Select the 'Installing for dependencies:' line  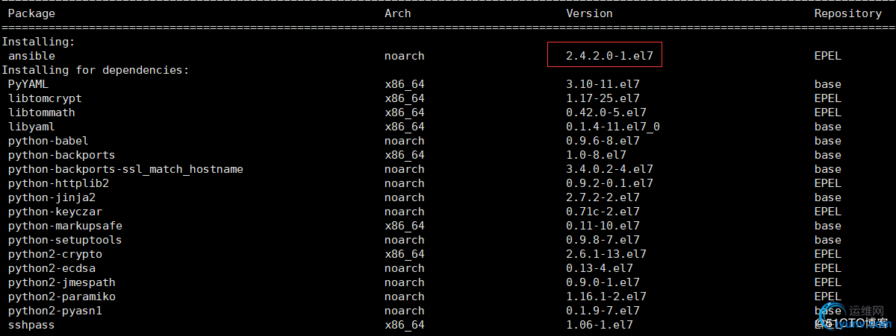point(95,70)
